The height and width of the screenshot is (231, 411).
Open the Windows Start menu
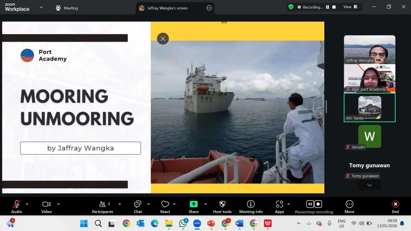(x=83, y=223)
